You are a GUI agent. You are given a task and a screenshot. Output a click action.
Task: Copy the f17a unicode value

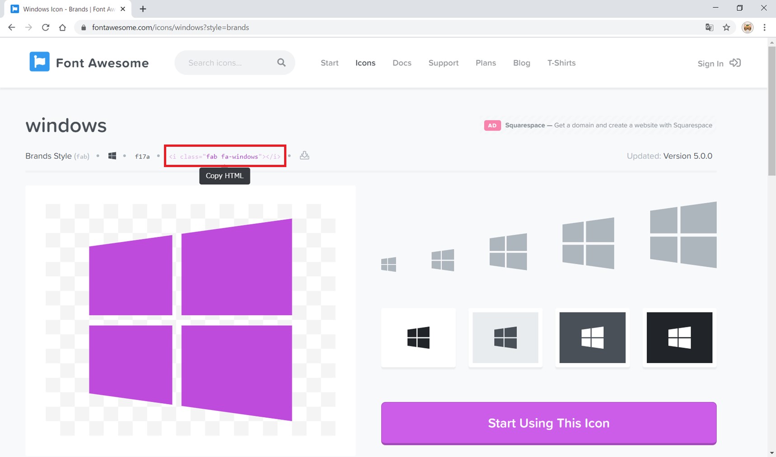142,156
